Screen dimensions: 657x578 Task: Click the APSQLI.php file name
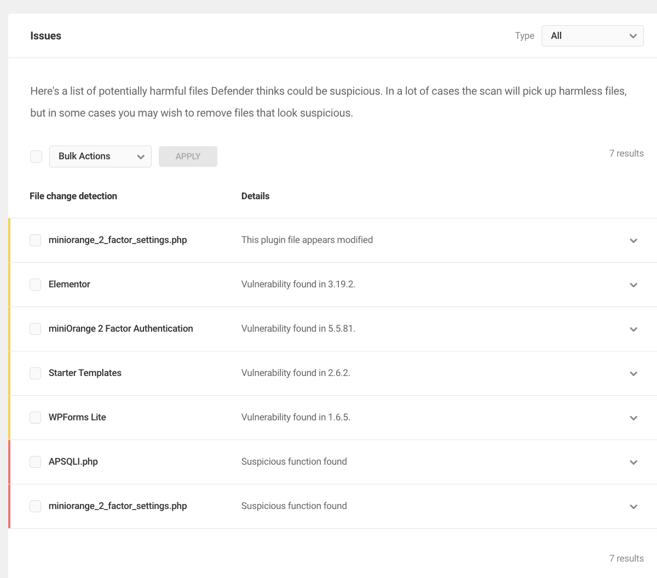click(73, 461)
